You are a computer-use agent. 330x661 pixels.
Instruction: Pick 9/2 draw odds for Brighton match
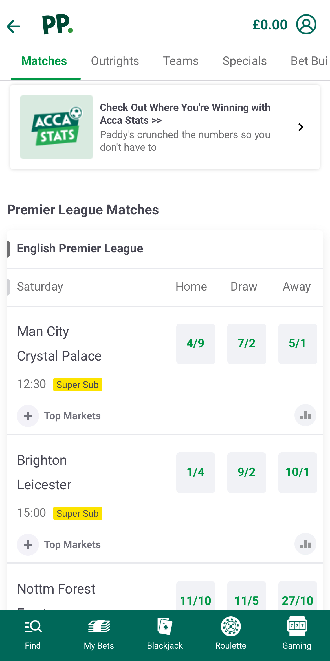click(x=247, y=472)
